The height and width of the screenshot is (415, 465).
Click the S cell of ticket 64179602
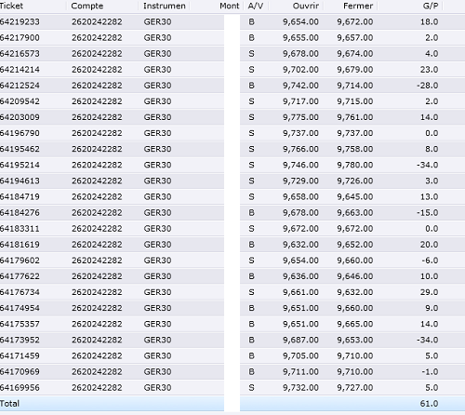point(251,261)
